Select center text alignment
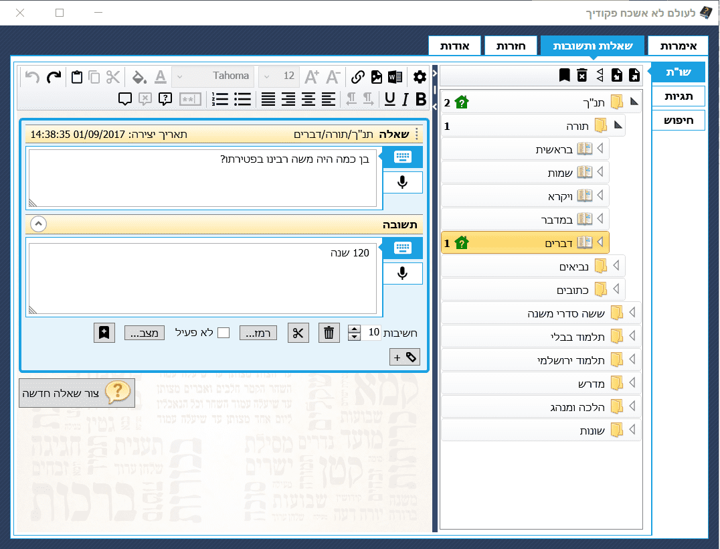The width and height of the screenshot is (720, 549). coord(308,99)
